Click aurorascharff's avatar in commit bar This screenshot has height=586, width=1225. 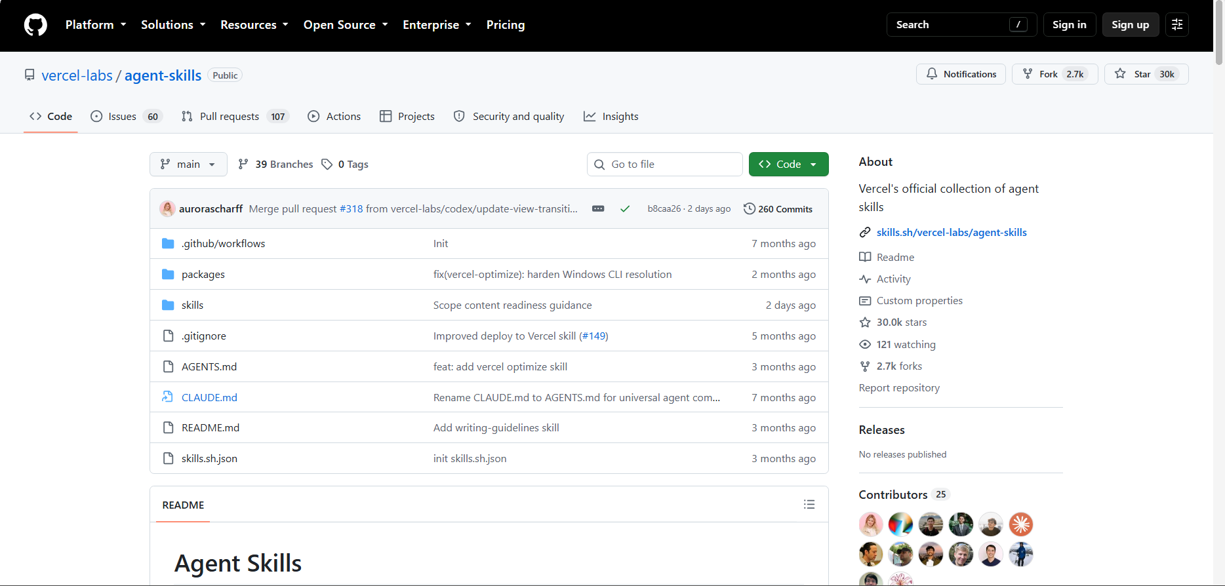167,209
